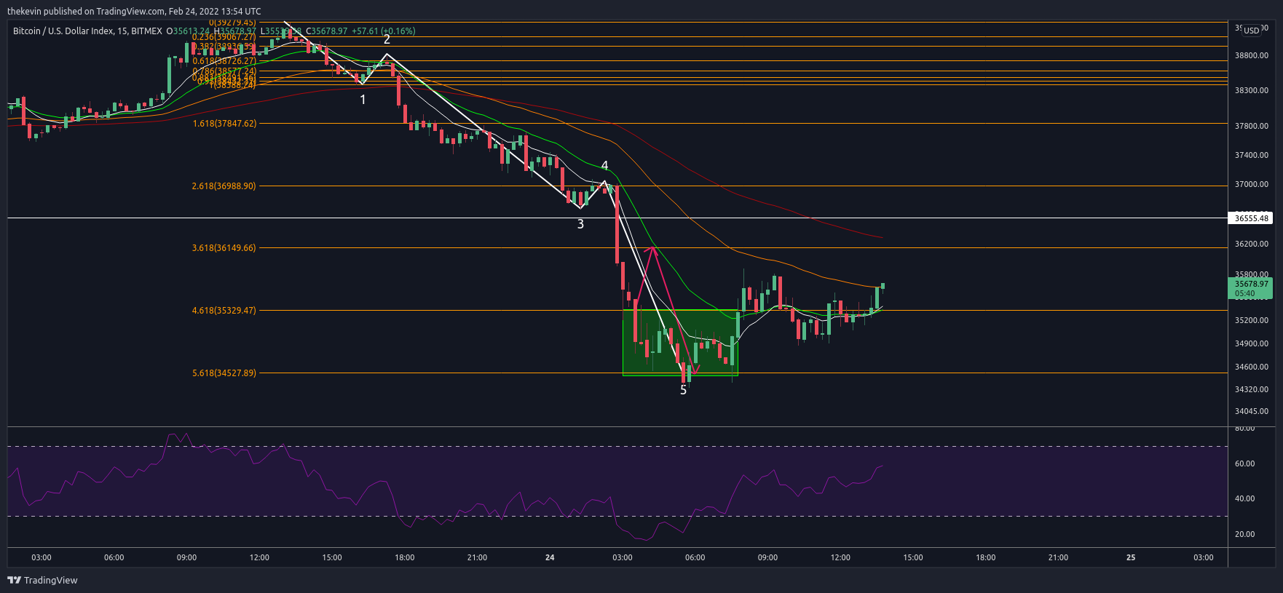1283x593 pixels.
Task: Click the 34900.00 price axis label
Action: (x=1251, y=343)
